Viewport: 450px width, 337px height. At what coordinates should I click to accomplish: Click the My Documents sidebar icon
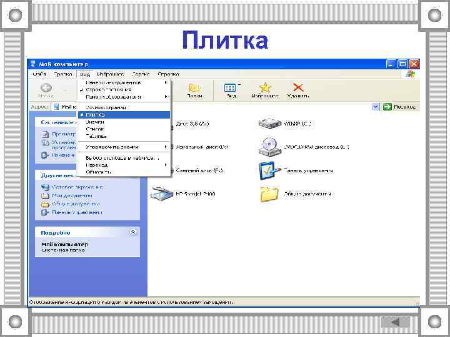[x=45, y=196]
